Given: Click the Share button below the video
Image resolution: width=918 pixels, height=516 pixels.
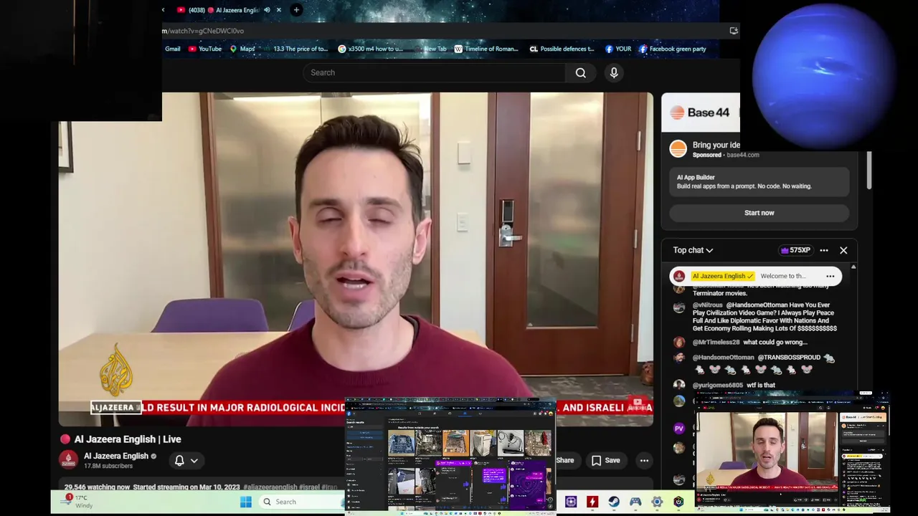Looking at the screenshot, I should coord(564,461).
